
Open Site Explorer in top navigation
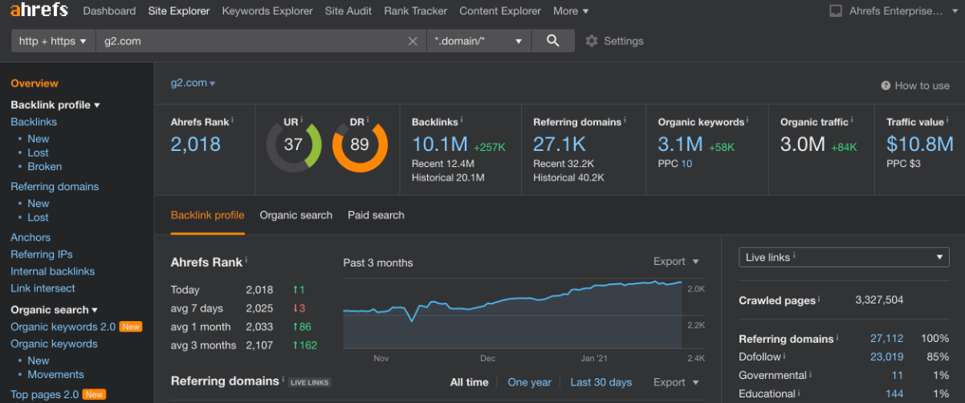coord(179,11)
